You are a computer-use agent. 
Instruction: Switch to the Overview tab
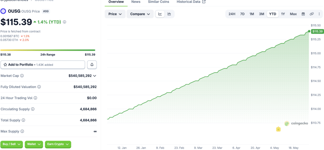(x=116, y=2)
